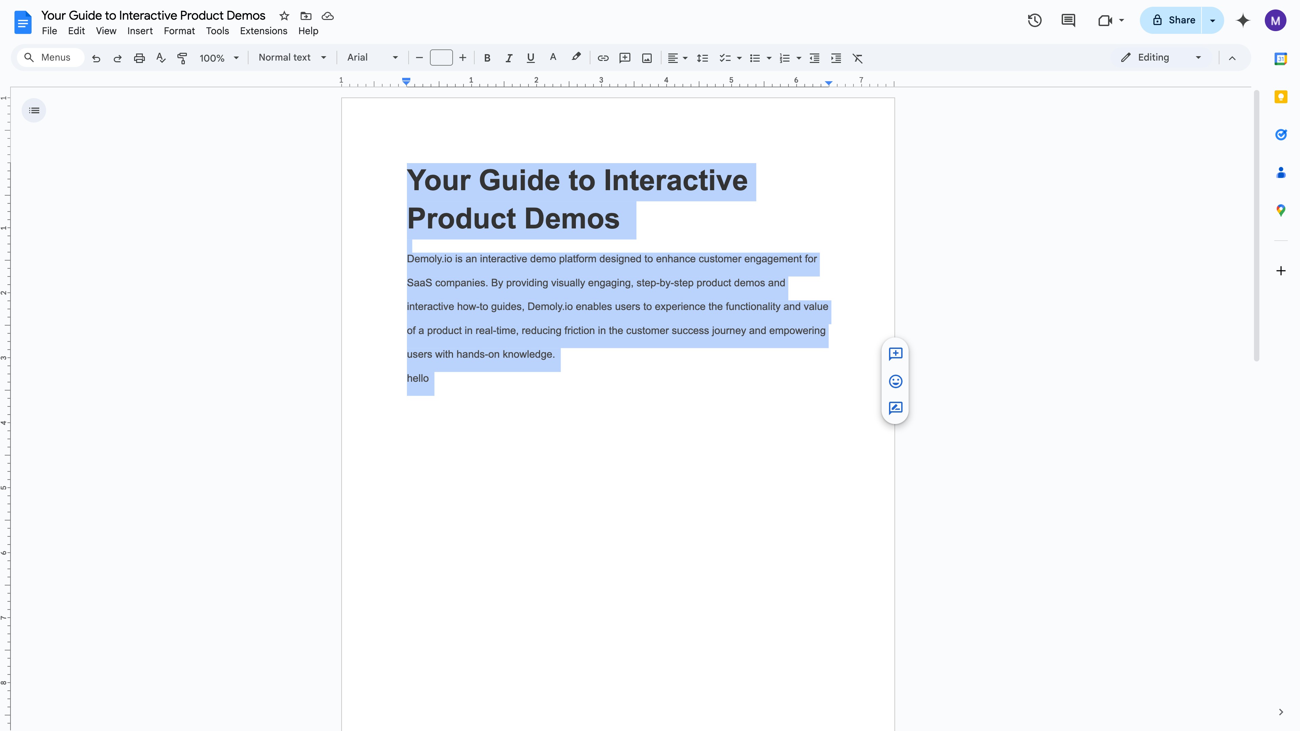The height and width of the screenshot is (731, 1300).
Task: Expand bulleted list options arrow
Action: [768, 59]
